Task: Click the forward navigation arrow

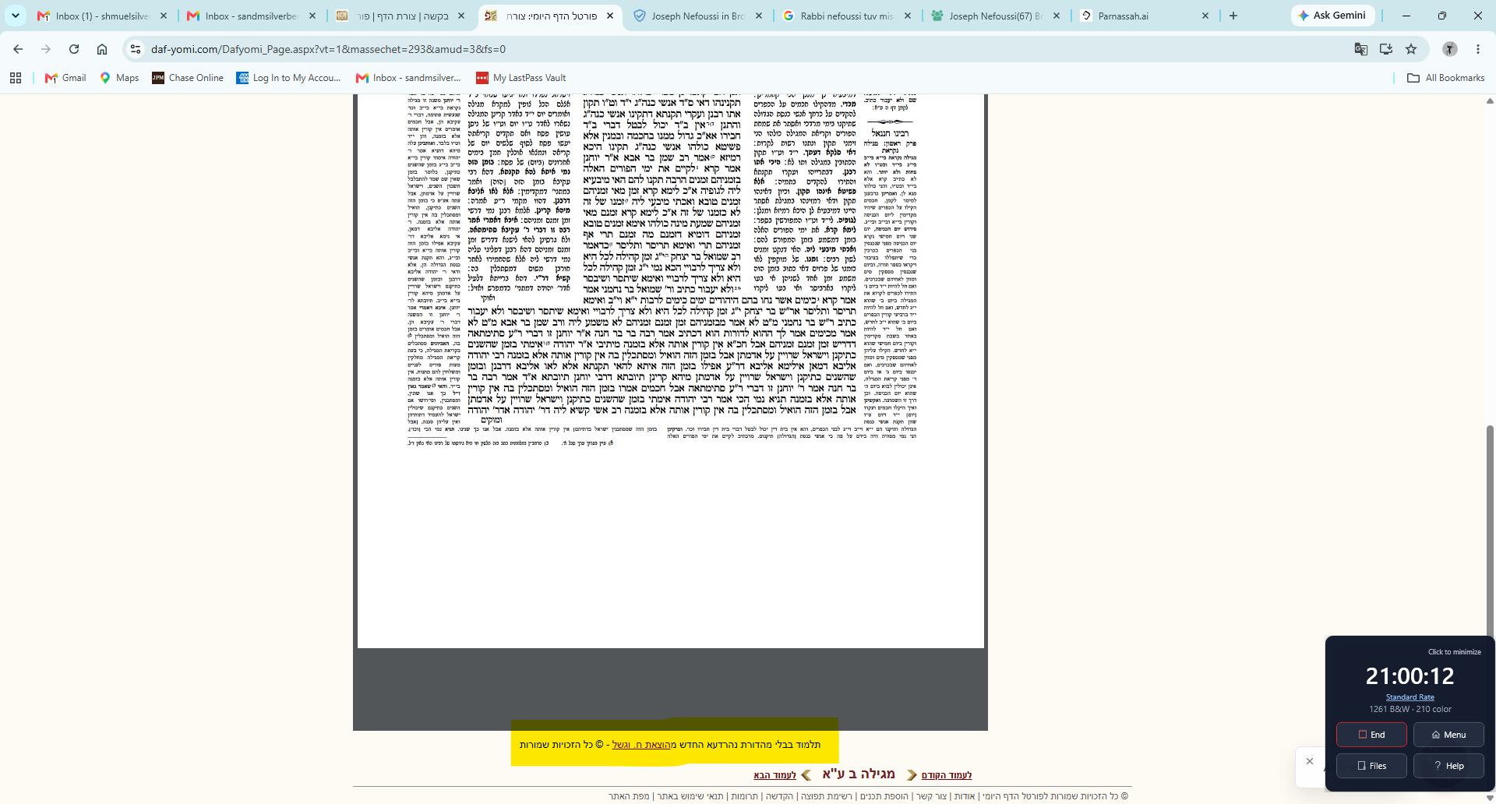Action: pos(46,49)
